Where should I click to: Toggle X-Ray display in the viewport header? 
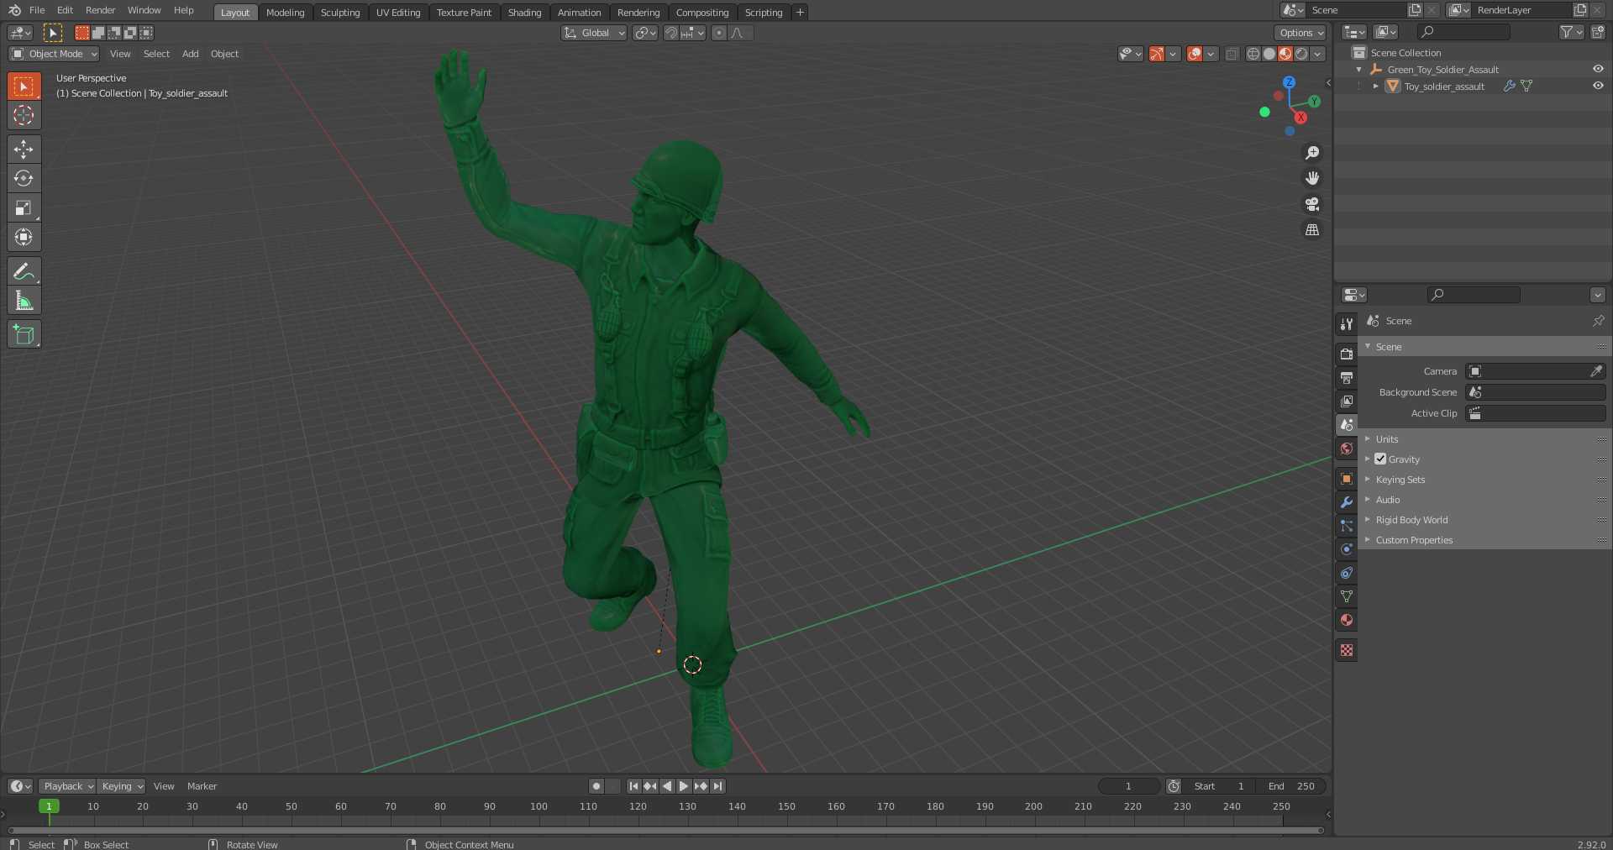pyautogui.click(x=1232, y=54)
